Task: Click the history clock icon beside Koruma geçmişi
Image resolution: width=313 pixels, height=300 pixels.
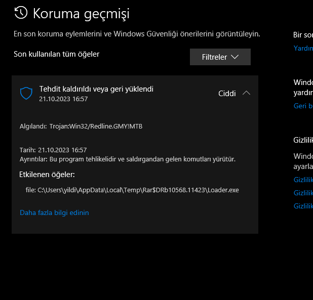Action: tap(21, 13)
